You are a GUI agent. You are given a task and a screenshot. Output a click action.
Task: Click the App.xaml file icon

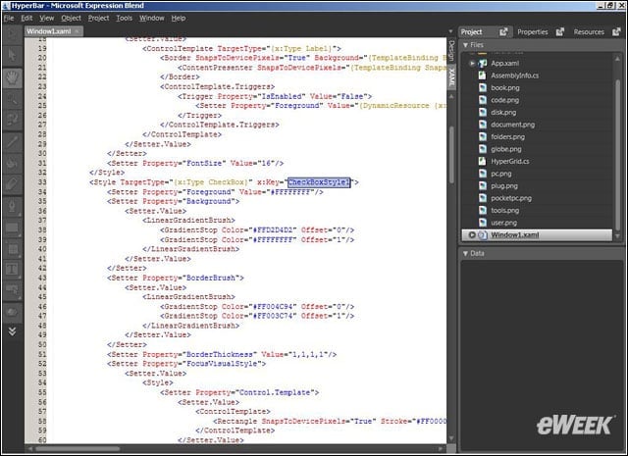click(x=483, y=64)
